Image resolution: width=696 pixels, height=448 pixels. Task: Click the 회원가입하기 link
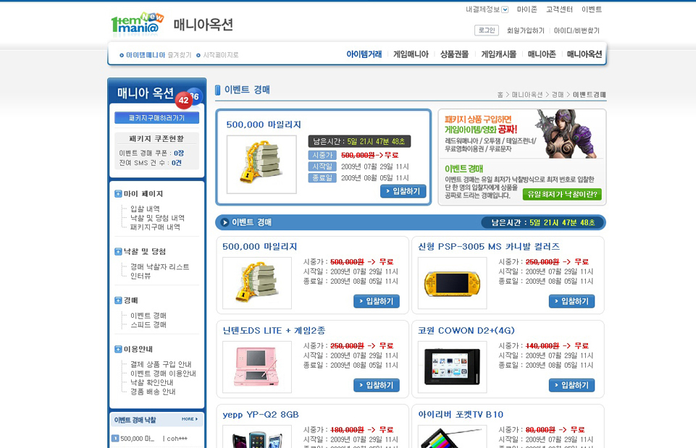[525, 30]
